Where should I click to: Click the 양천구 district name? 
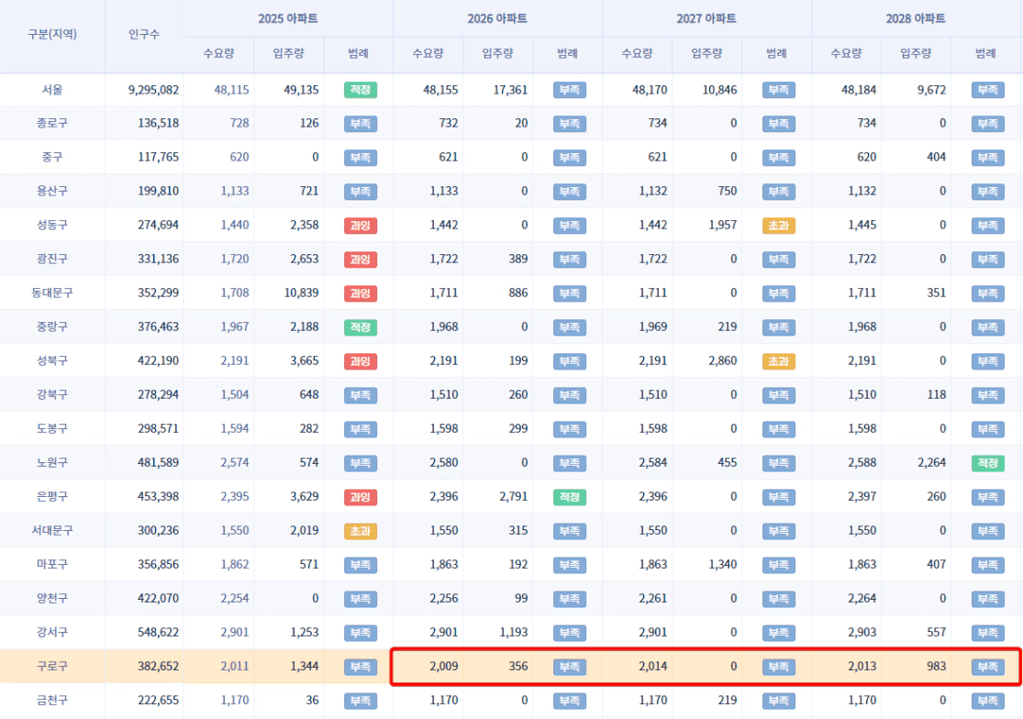(52, 598)
